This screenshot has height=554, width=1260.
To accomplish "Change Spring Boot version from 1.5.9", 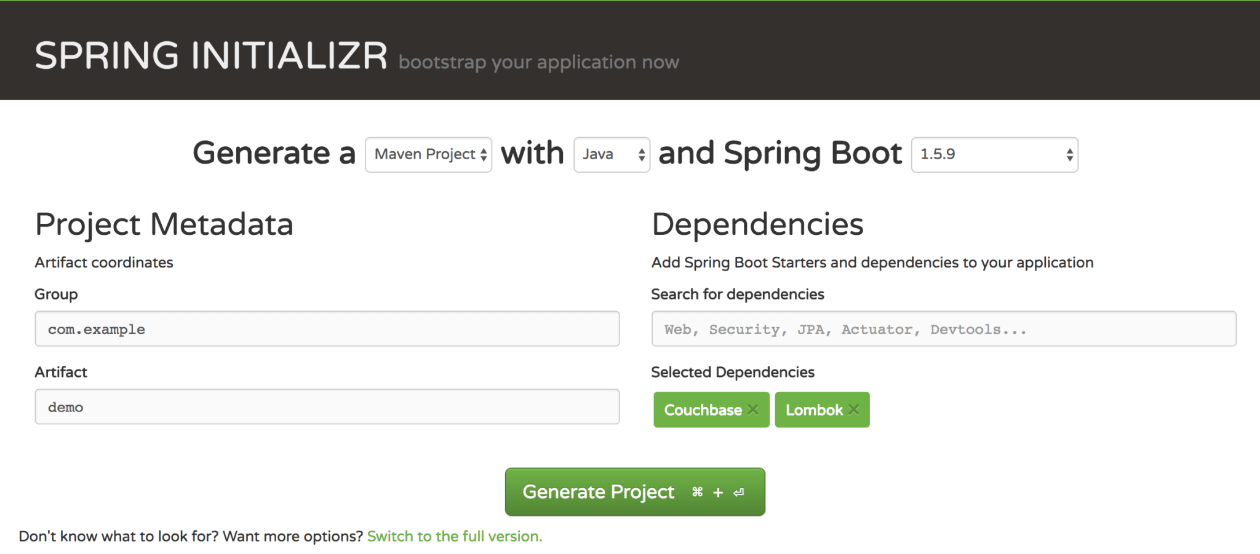I will click(x=994, y=154).
